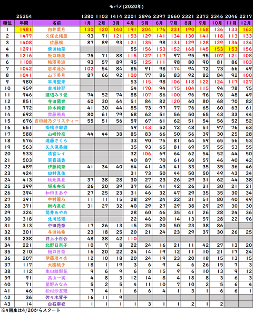The width and height of the screenshot is (253, 314).
Task: Click the name 伊藤純奈
Action: pyautogui.click(x=56, y=167)
